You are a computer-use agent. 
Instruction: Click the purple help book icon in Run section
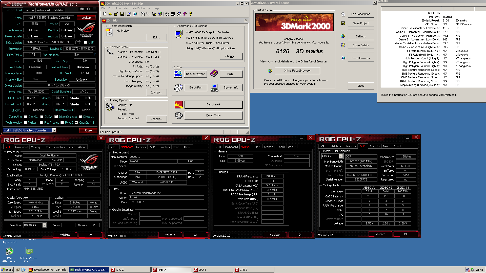click(214, 74)
